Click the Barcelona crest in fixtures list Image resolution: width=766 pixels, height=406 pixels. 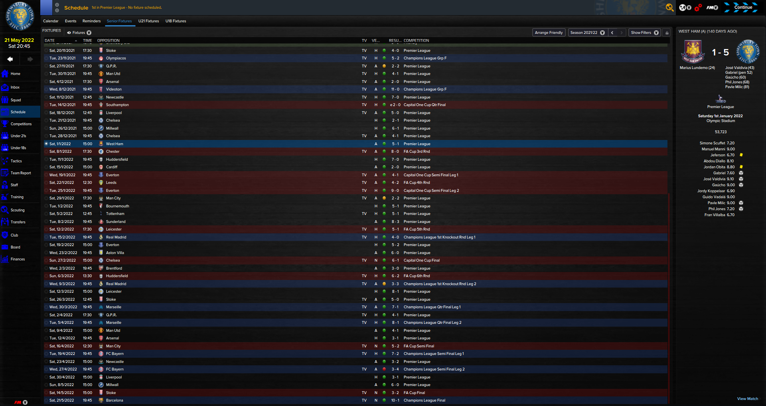pos(101,400)
